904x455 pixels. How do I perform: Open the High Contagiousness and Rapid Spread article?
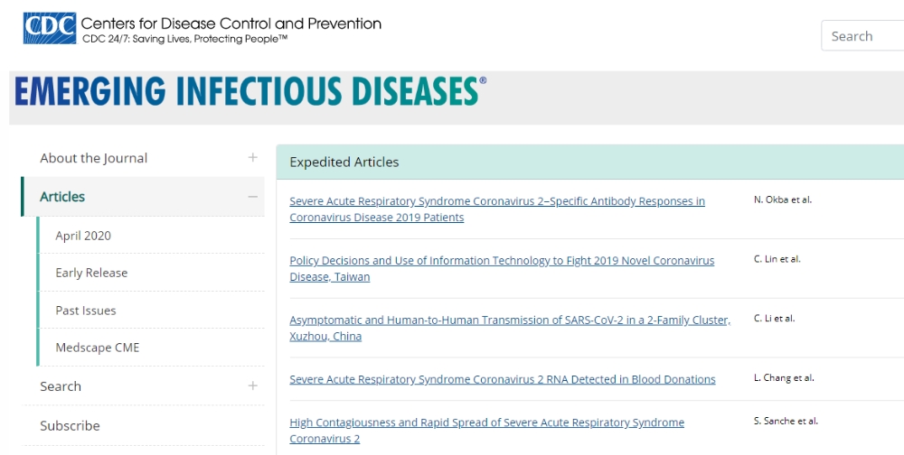tap(486, 431)
